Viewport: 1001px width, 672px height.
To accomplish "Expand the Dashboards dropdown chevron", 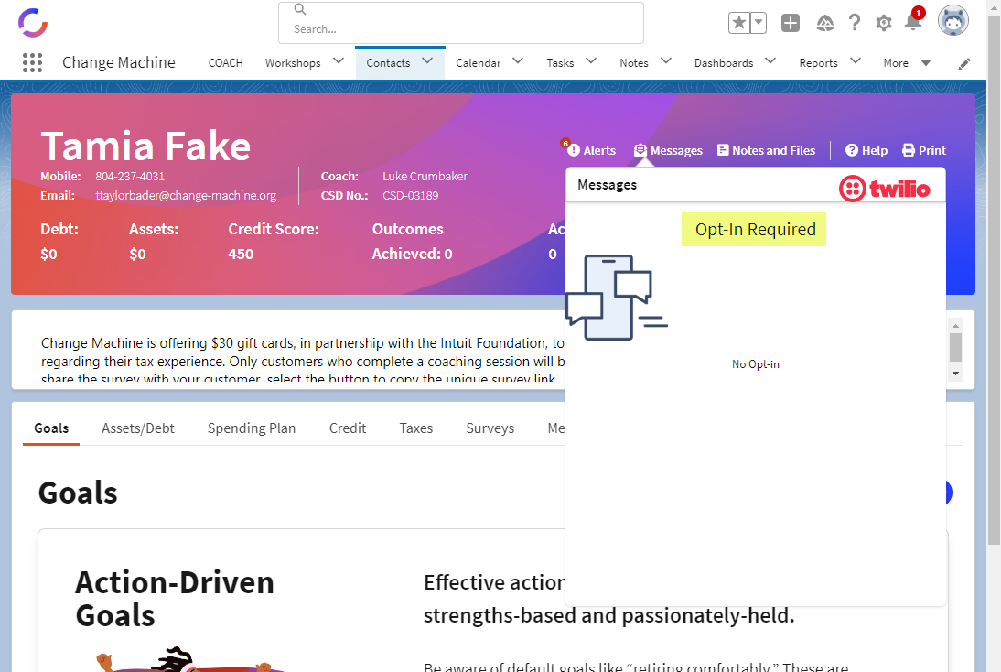I will point(770,60).
